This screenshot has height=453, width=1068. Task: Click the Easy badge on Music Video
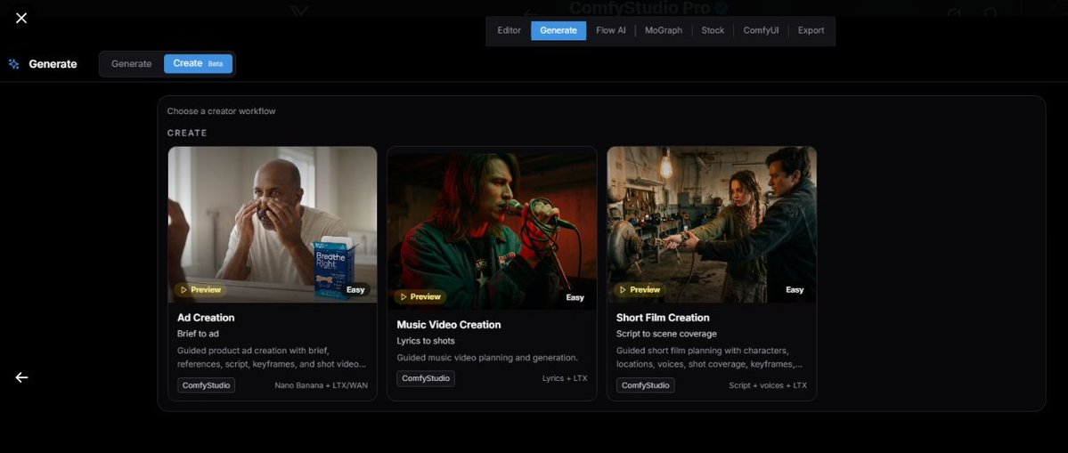point(575,297)
